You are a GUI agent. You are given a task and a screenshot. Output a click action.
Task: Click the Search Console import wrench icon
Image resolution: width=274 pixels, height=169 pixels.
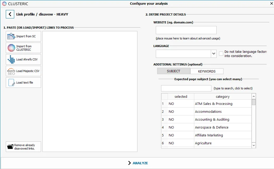coord(11,36)
